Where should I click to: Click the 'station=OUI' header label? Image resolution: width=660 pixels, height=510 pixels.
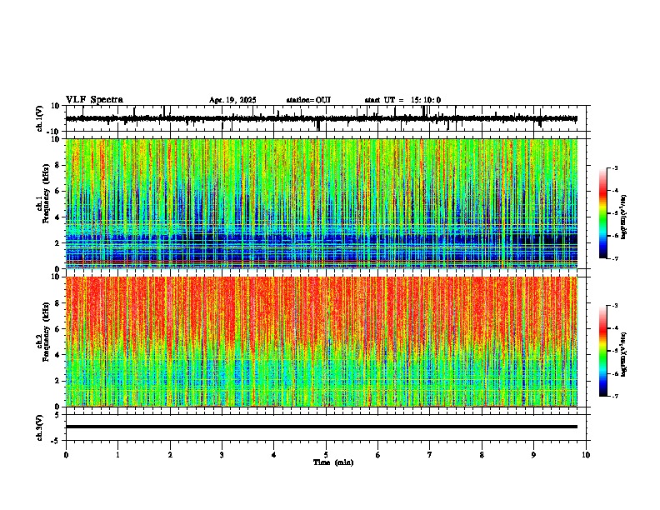[x=308, y=100]
